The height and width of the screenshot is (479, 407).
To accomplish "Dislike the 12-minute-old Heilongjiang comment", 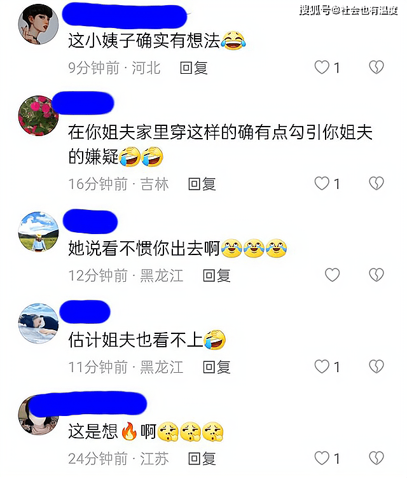I will 376,275.
